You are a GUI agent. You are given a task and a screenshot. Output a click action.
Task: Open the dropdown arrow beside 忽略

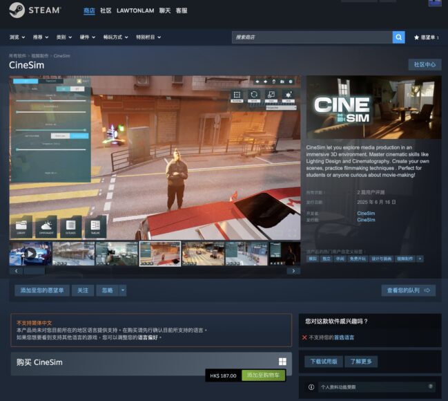(x=123, y=290)
